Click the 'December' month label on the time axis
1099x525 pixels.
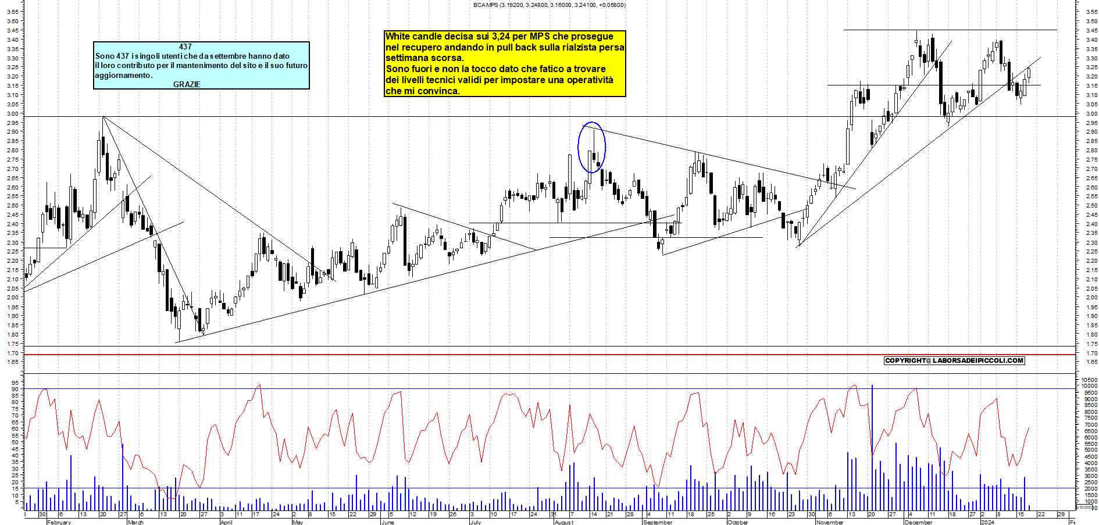[x=919, y=522]
